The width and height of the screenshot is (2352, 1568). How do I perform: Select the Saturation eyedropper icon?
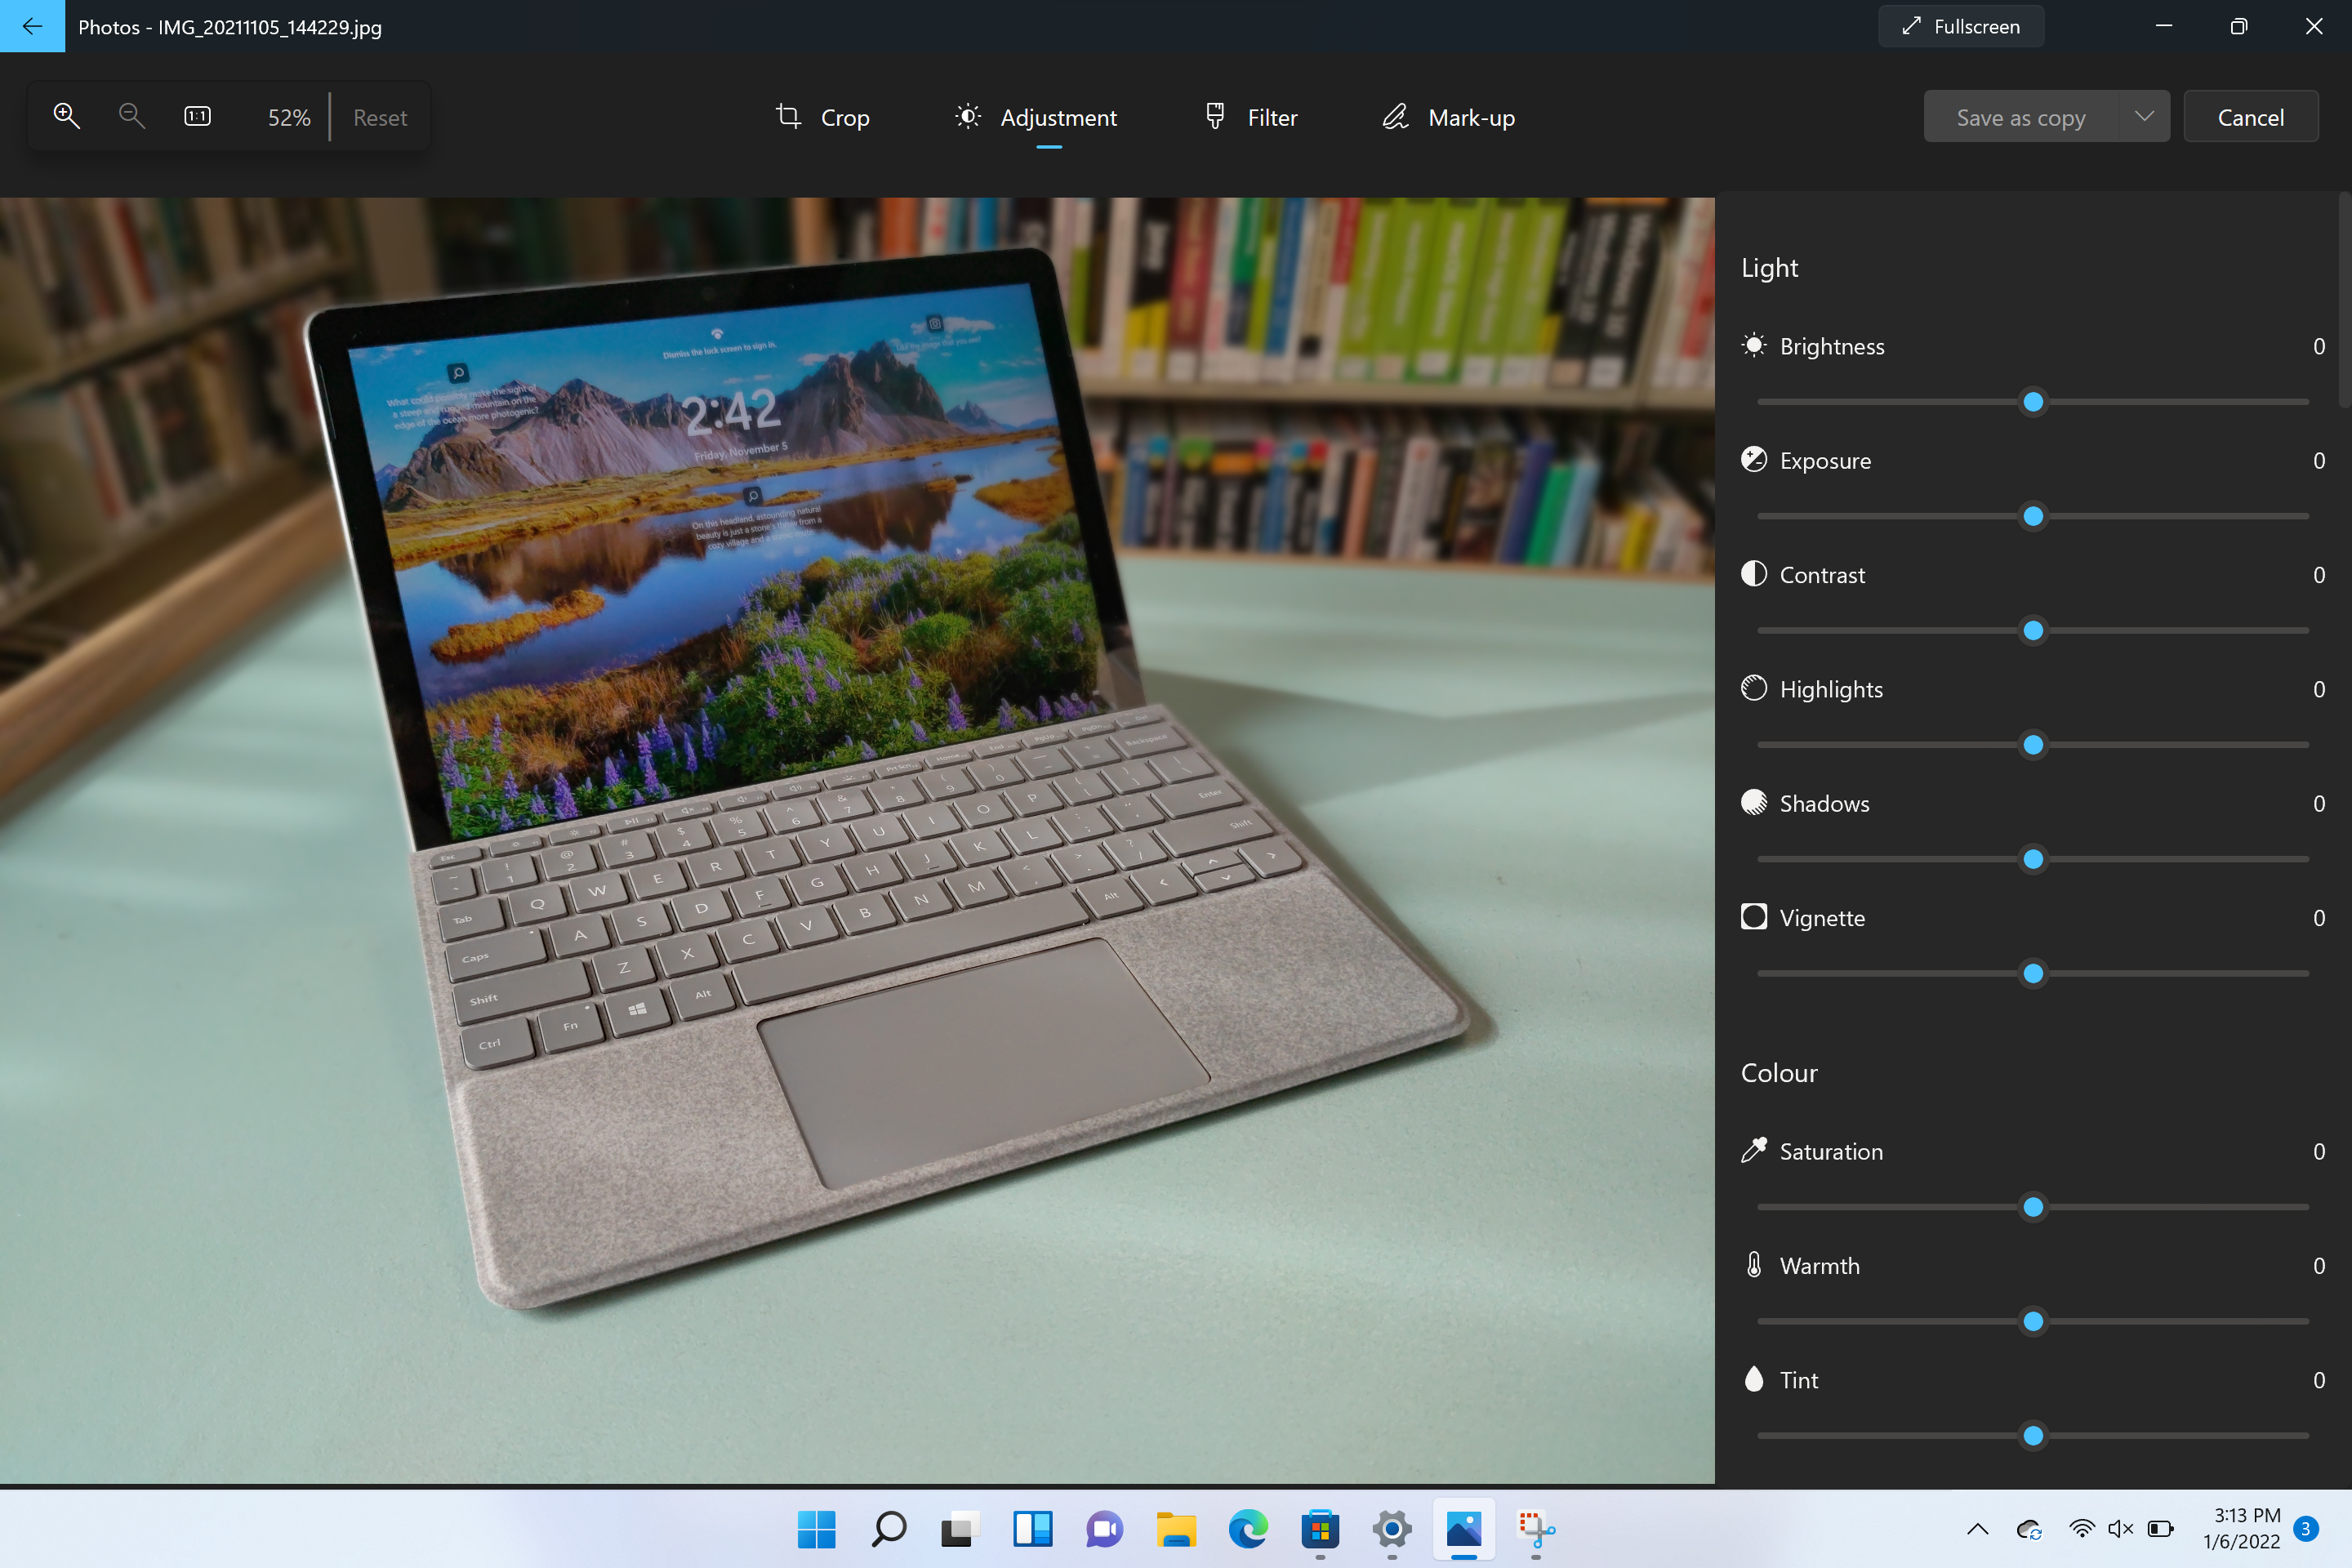[1754, 1151]
